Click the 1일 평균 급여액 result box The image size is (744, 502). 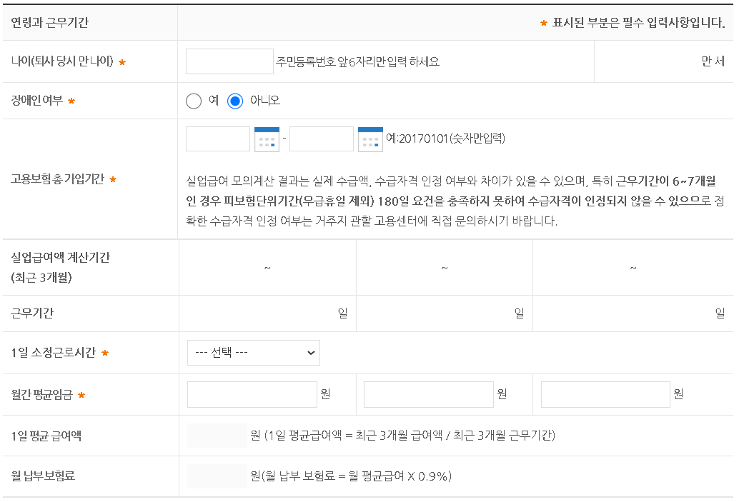[217, 436]
